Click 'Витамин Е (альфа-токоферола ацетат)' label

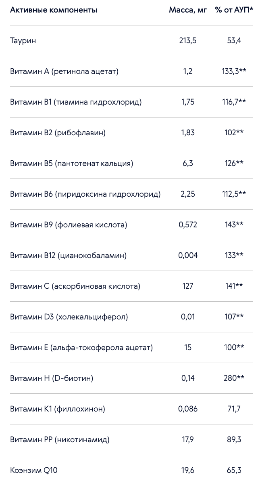pyautogui.click(x=81, y=347)
